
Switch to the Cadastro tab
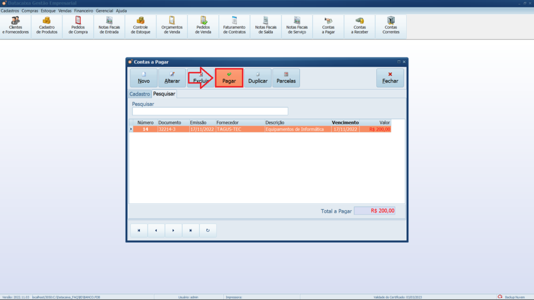(139, 94)
